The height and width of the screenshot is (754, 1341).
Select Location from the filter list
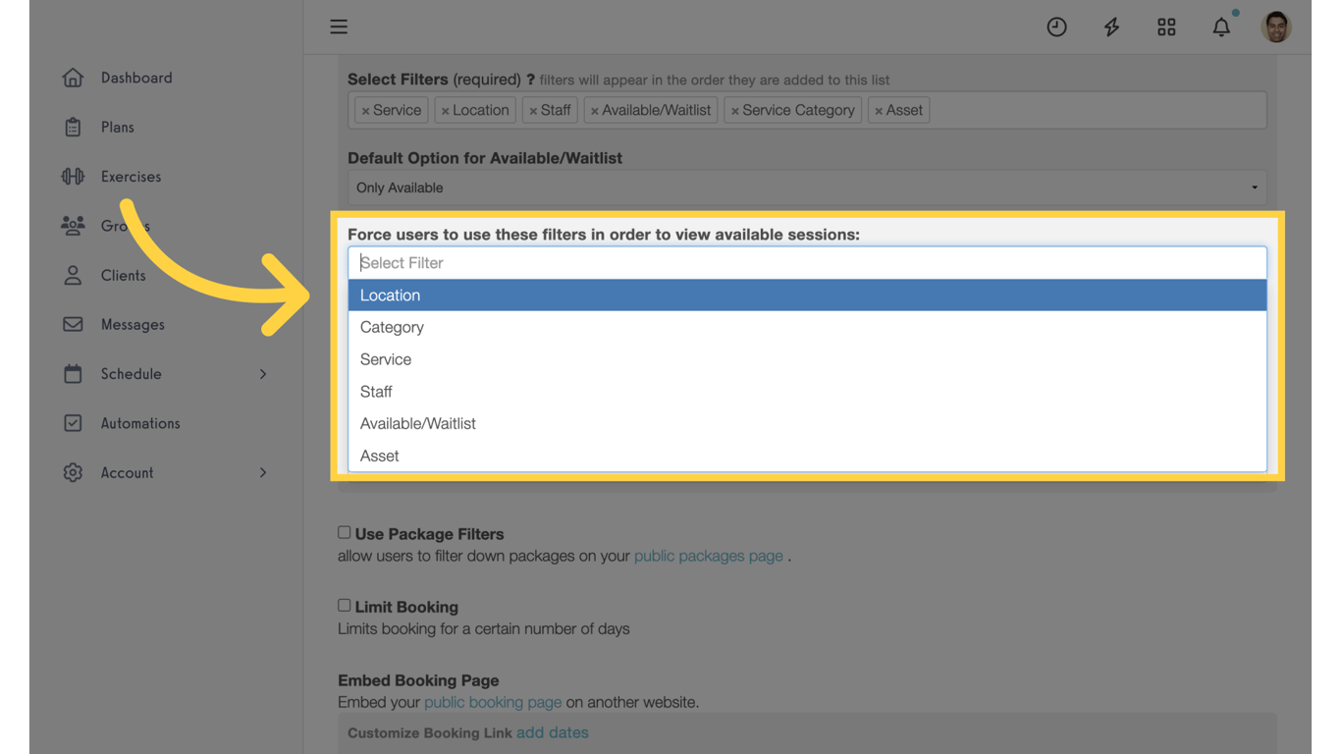point(807,296)
